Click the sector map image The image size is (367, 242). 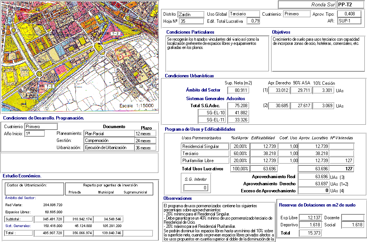coord(79,56)
